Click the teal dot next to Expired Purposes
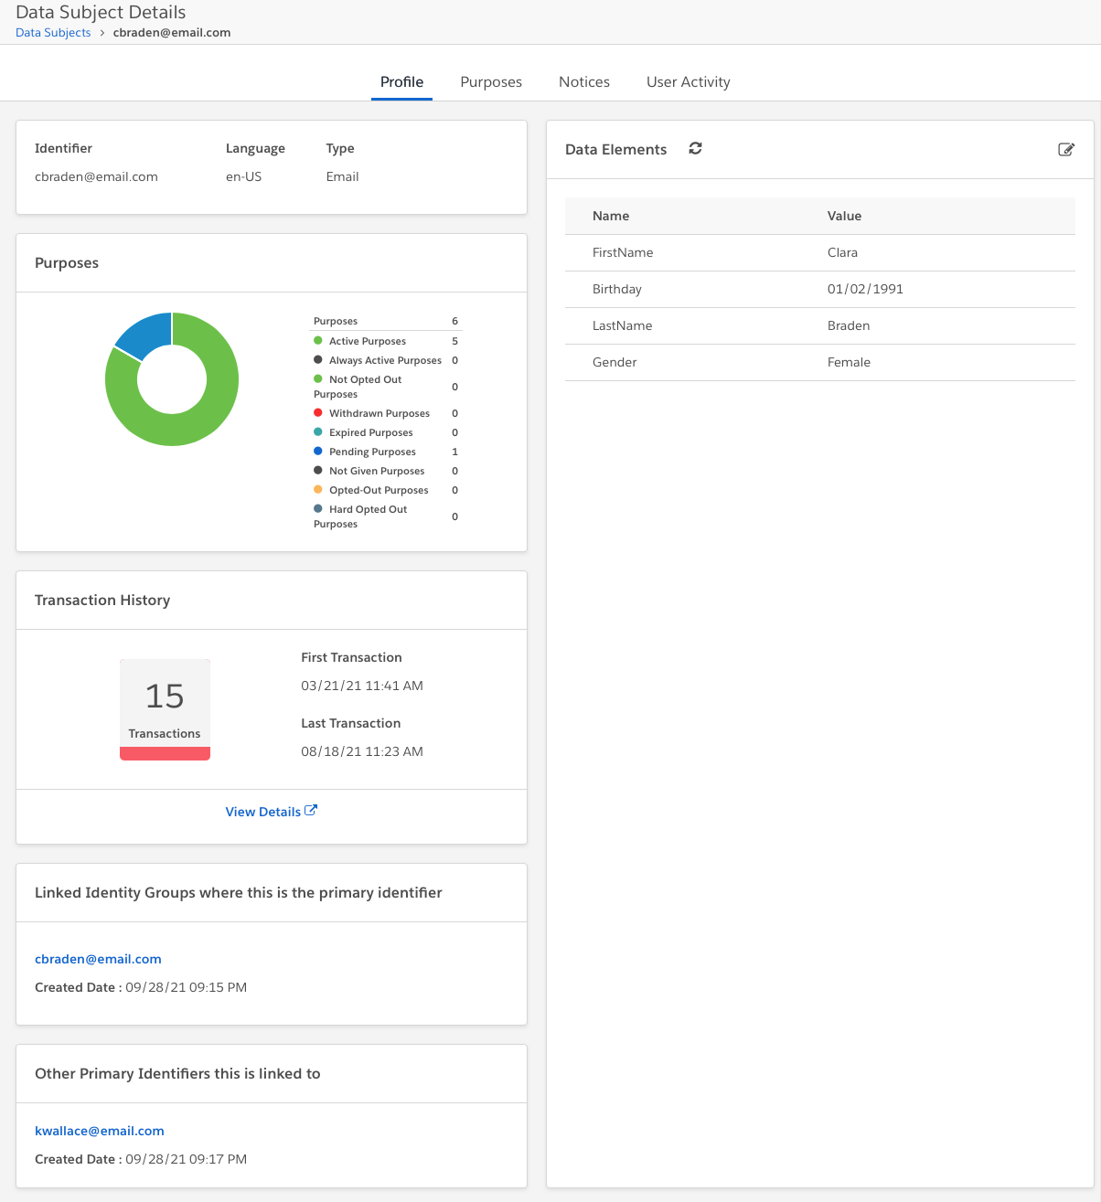This screenshot has height=1202, width=1101. (318, 431)
